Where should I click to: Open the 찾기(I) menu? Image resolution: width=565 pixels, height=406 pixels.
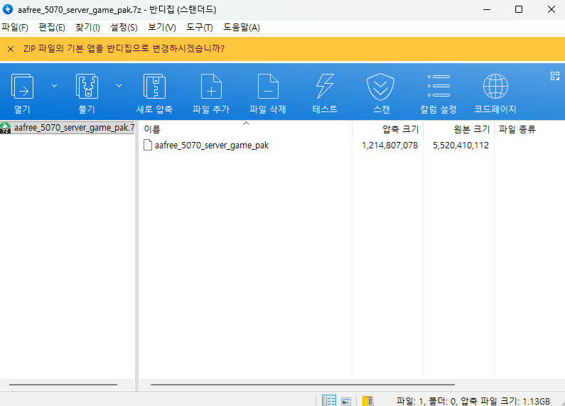87,28
